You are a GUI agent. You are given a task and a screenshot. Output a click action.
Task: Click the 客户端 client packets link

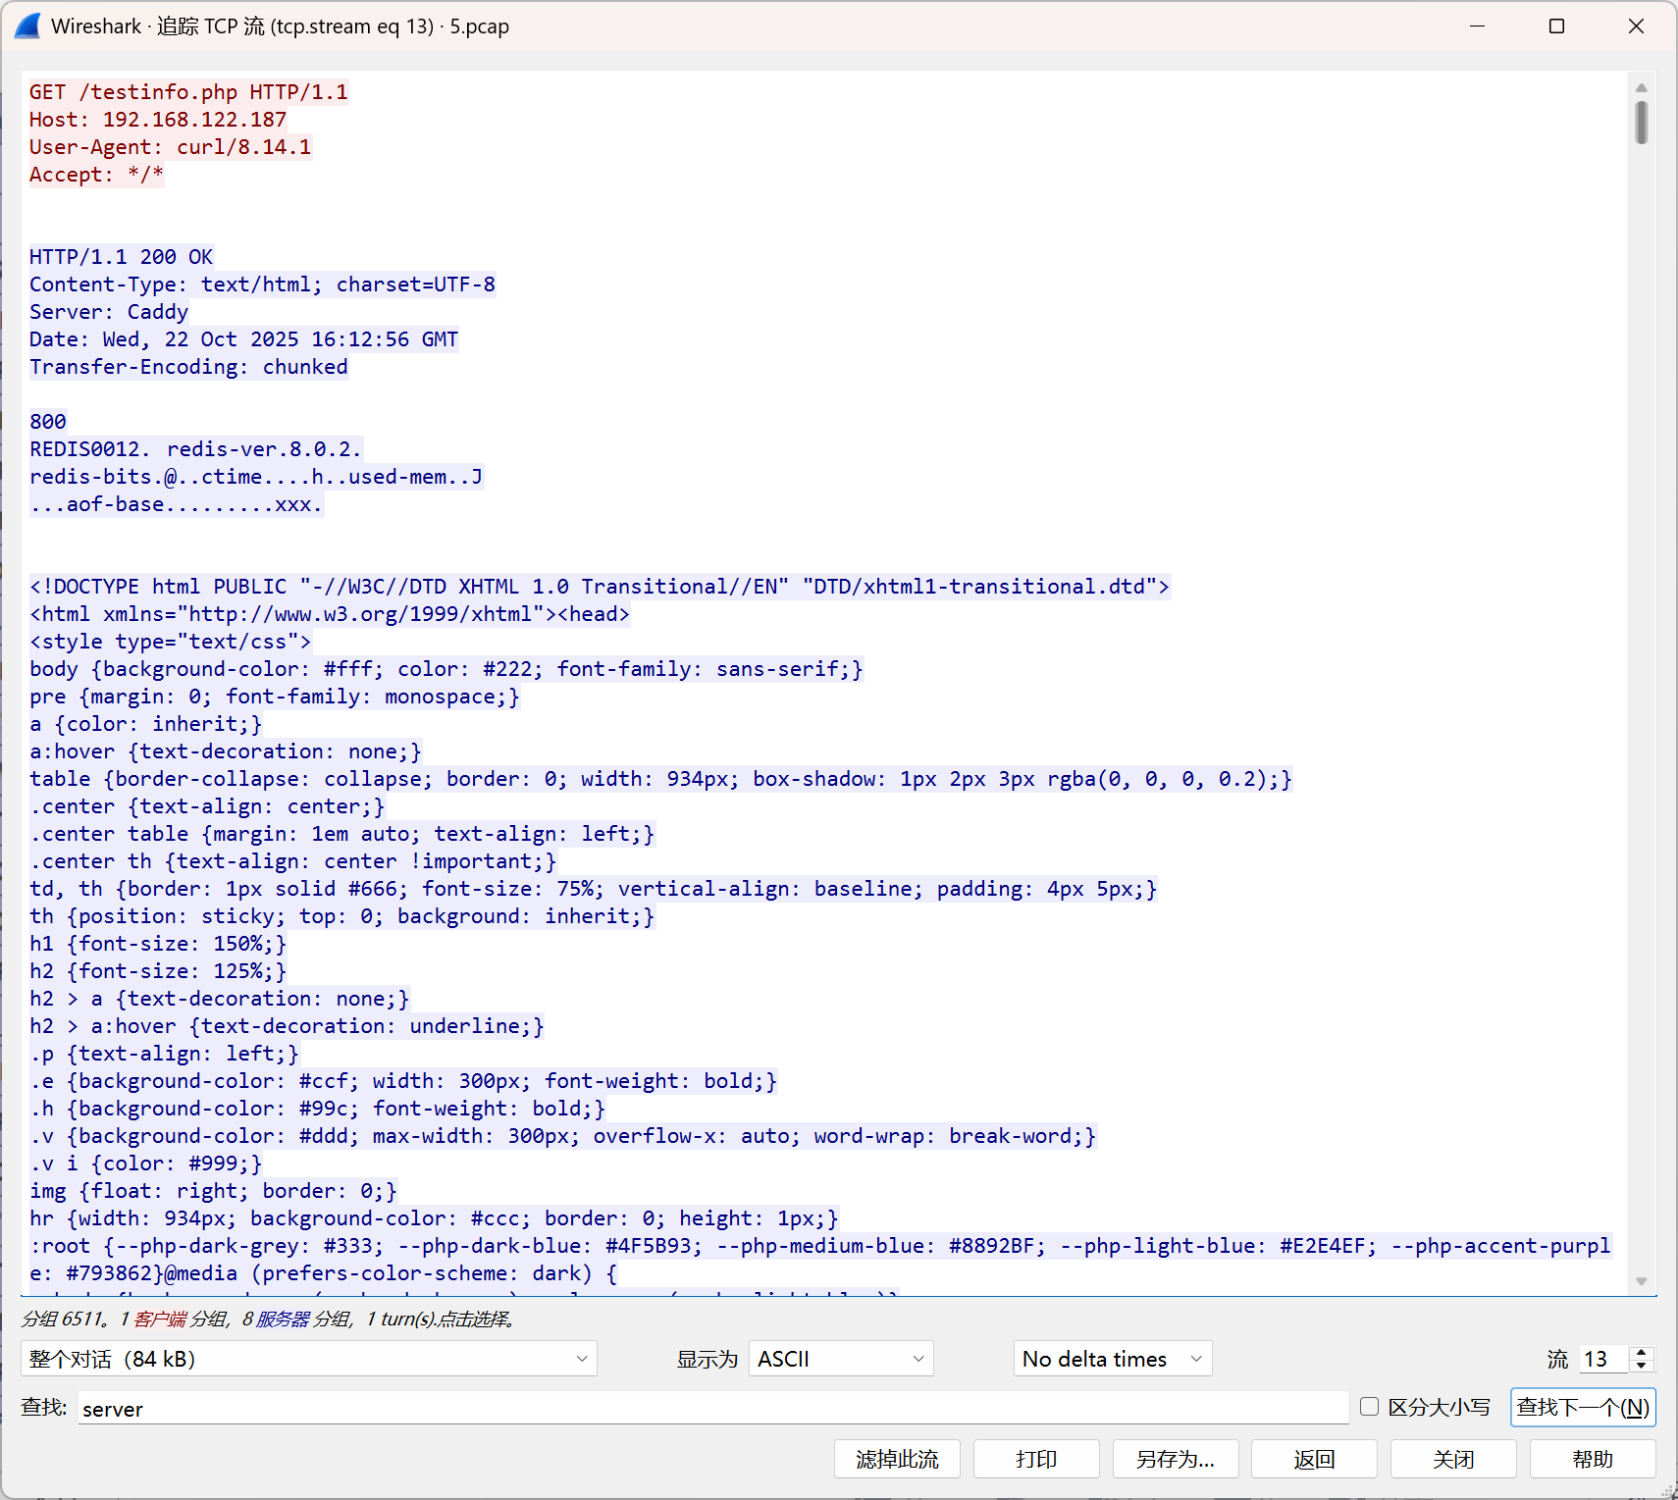pyautogui.click(x=159, y=1319)
